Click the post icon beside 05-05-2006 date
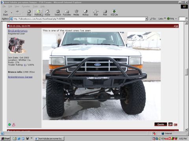 [9, 26]
